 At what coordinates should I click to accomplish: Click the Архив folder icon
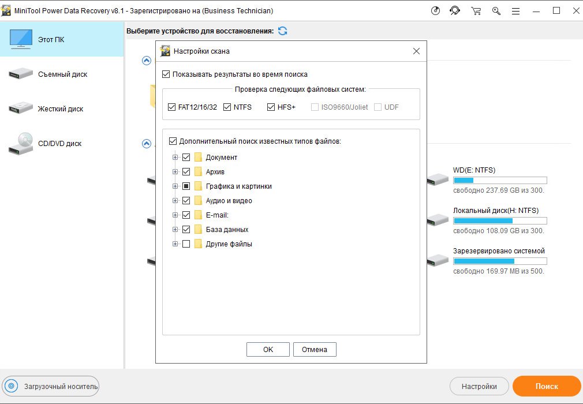[x=198, y=172]
